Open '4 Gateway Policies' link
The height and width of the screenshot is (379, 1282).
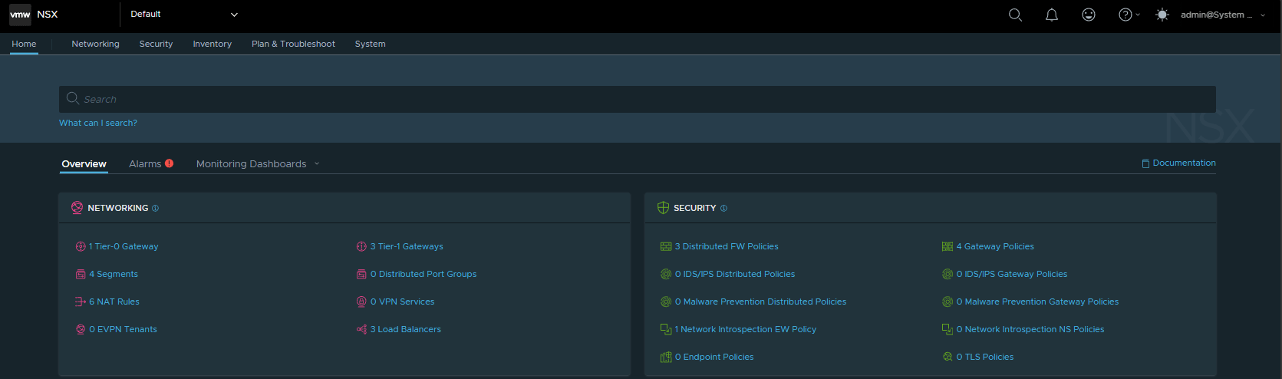995,246
